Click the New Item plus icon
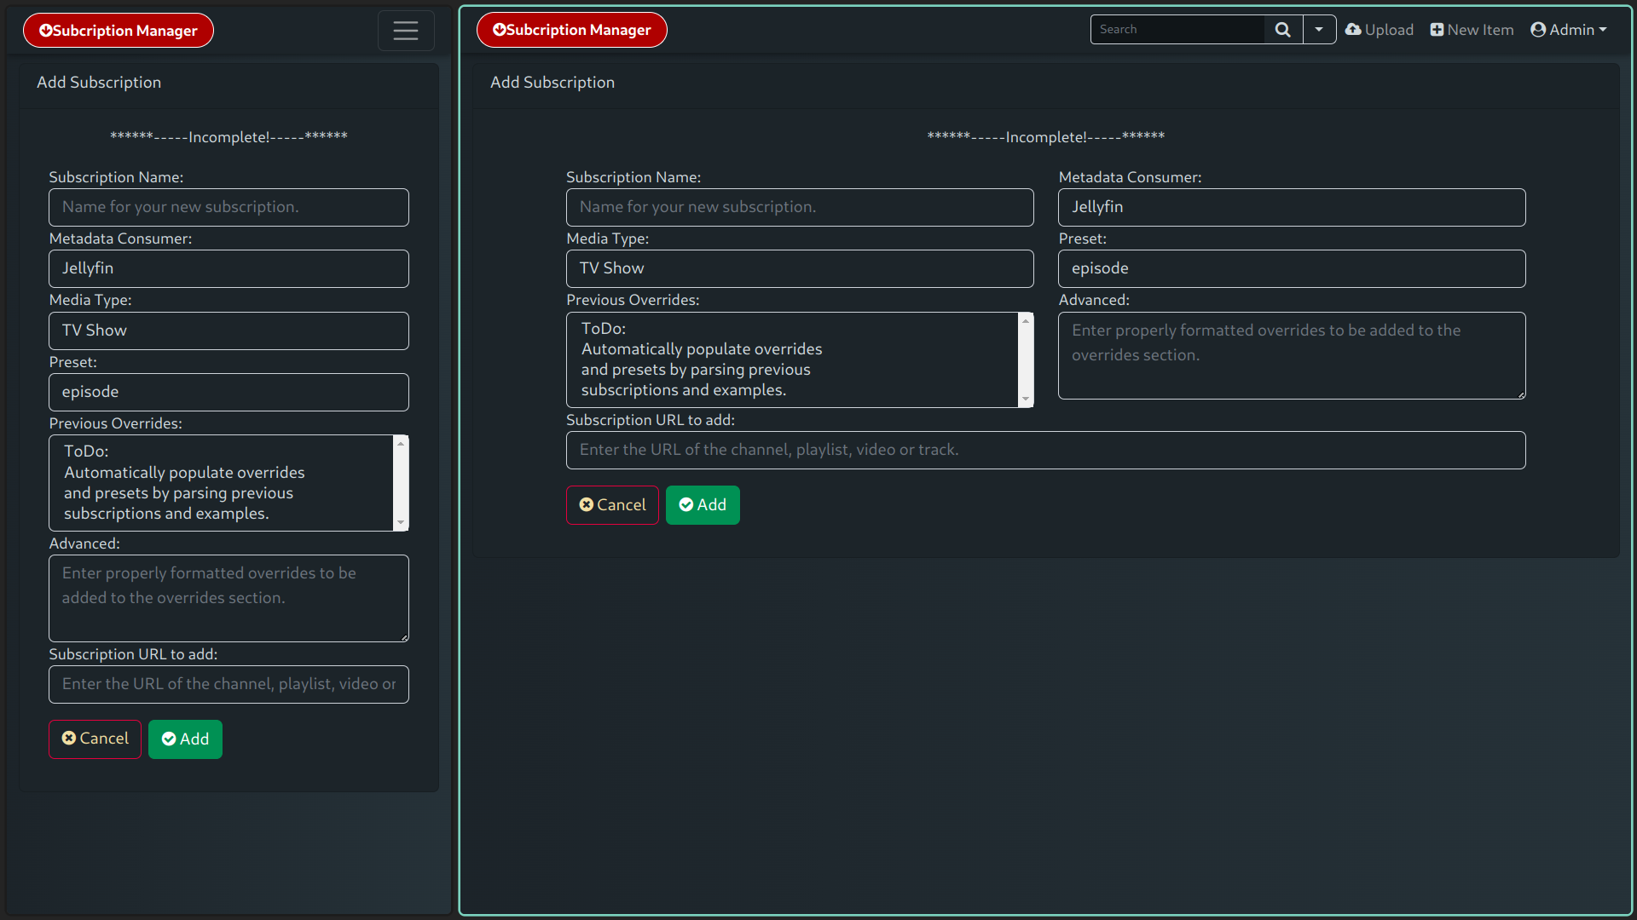This screenshot has width=1637, height=920. 1437,30
